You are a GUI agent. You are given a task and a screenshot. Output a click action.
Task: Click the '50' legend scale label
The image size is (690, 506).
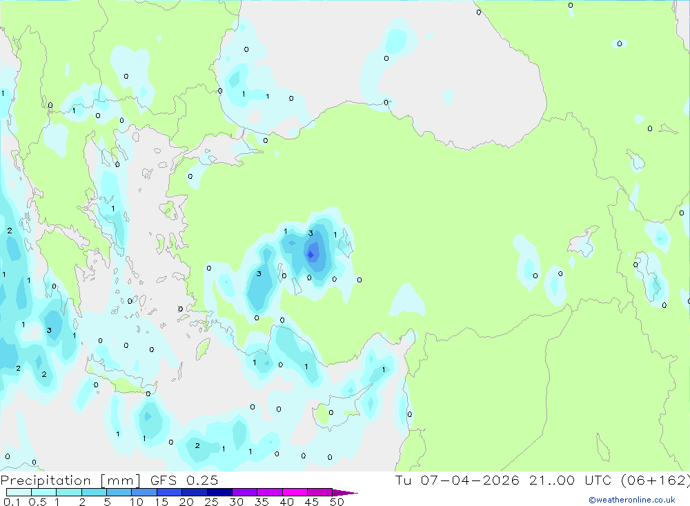coord(337,502)
